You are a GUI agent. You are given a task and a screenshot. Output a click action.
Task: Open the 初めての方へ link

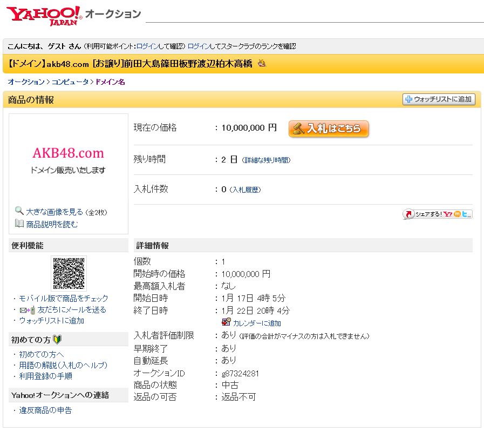coord(42,354)
